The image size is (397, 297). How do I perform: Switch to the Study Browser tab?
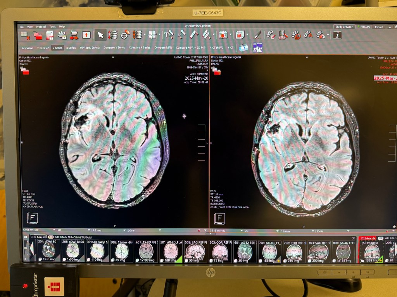[344, 27]
